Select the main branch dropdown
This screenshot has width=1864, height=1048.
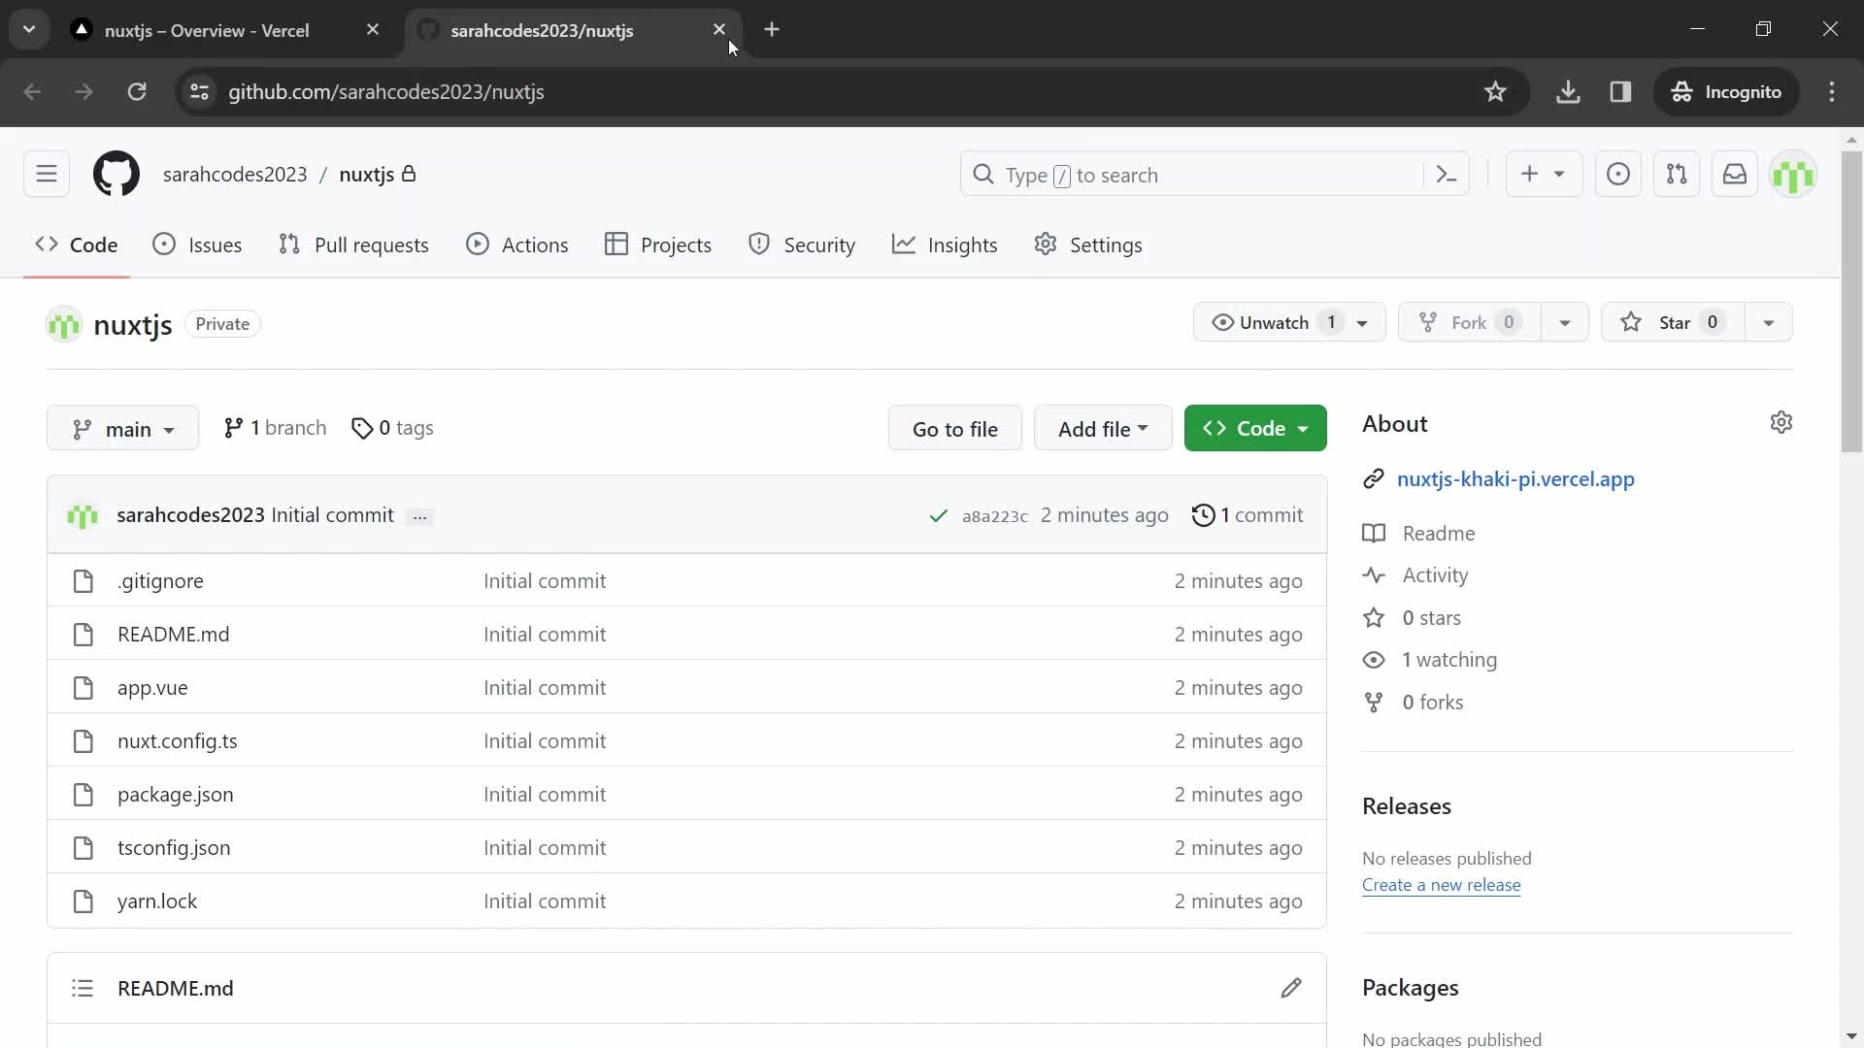(123, 429)
